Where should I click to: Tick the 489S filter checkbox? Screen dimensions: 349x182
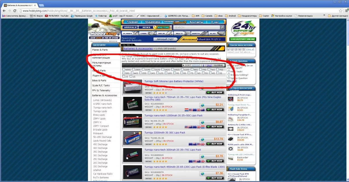[x=124, y=69]
